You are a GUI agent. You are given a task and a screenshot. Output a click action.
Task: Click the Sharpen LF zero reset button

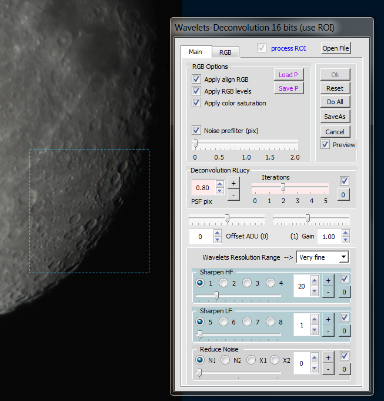[345, 331]
